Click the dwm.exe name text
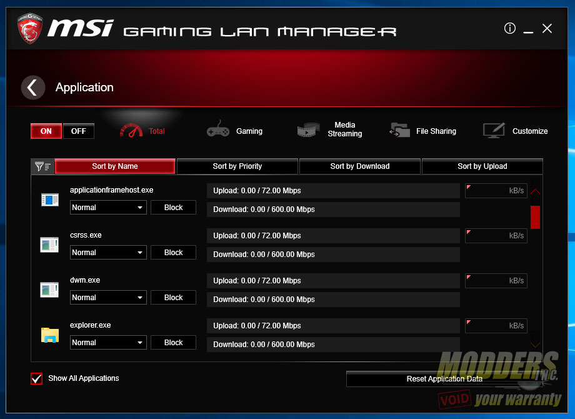Viewport: 575px width, 419px height. [85, 280]
